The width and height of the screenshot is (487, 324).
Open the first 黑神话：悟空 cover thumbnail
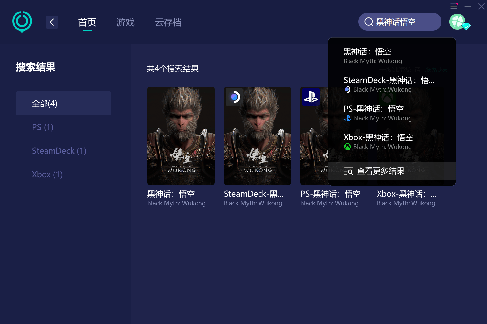[x=181, y=136]
